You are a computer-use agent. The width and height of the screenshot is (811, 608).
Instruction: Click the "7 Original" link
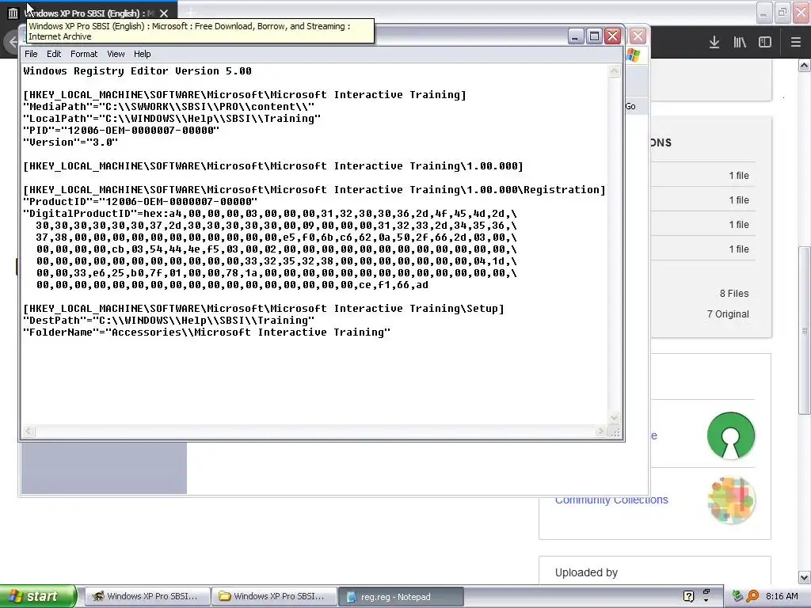[x=728, y=313]
